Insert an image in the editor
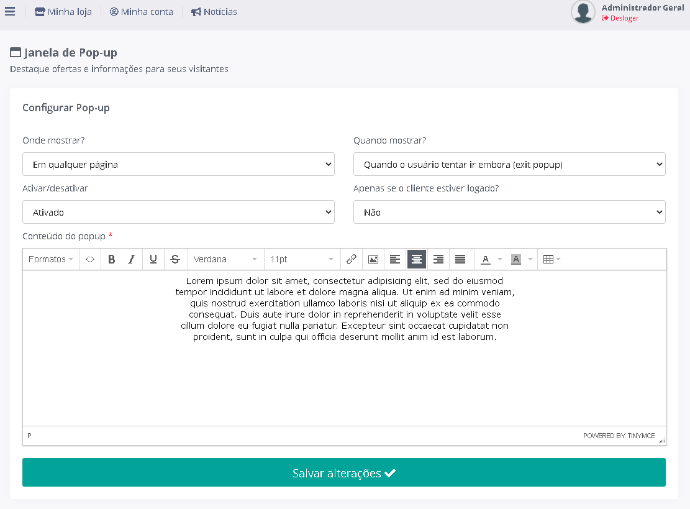The height and width of the screenshot is (509, 690). [x=373, y=259]
